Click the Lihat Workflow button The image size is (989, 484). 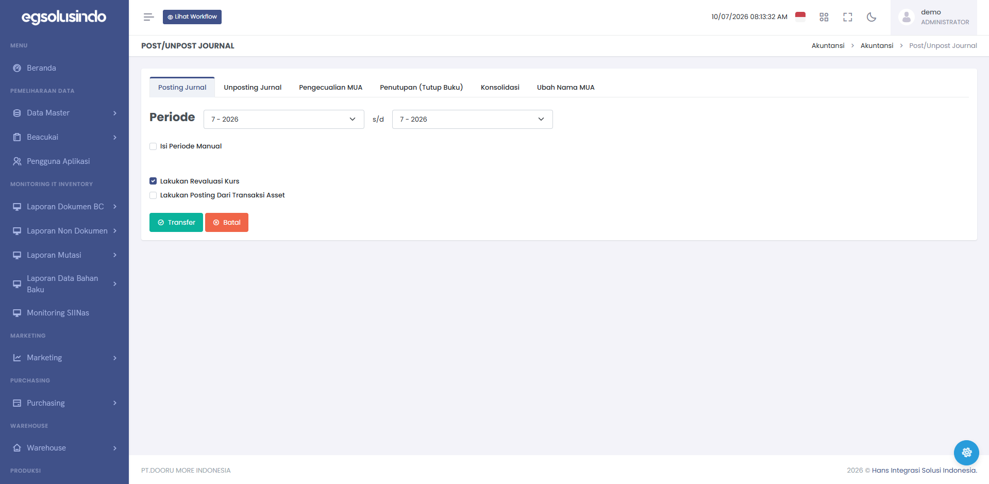[x=192, y=17]
